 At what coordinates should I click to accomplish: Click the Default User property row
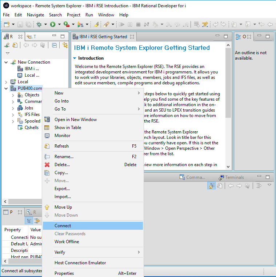coord(22,244)
